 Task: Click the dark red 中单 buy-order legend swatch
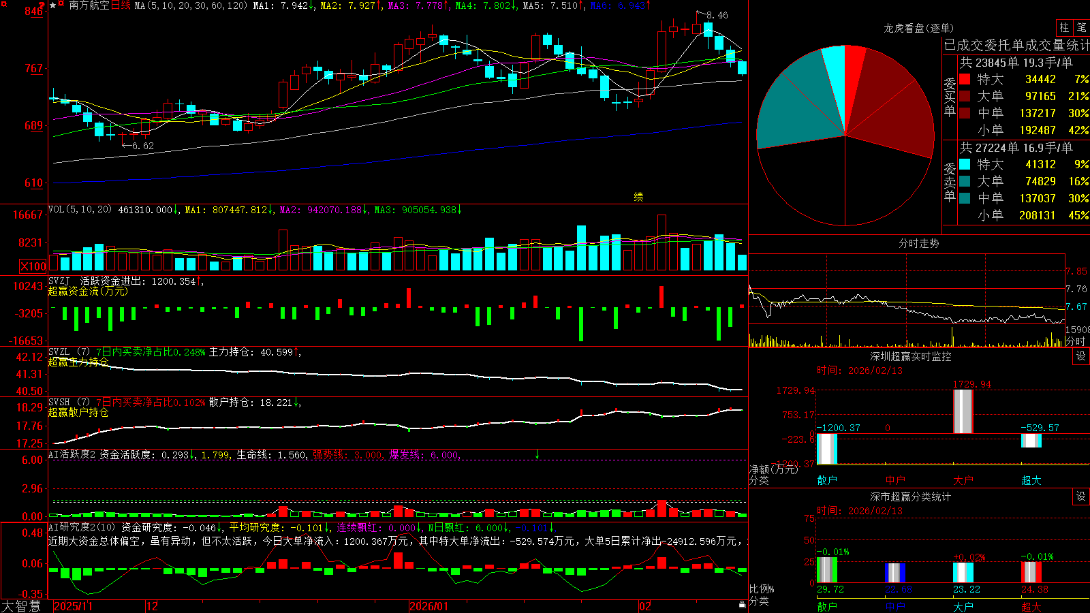click(965, 113)
